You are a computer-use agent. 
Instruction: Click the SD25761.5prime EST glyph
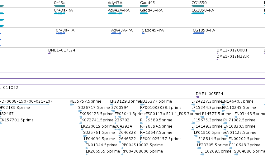click(85, 136)
